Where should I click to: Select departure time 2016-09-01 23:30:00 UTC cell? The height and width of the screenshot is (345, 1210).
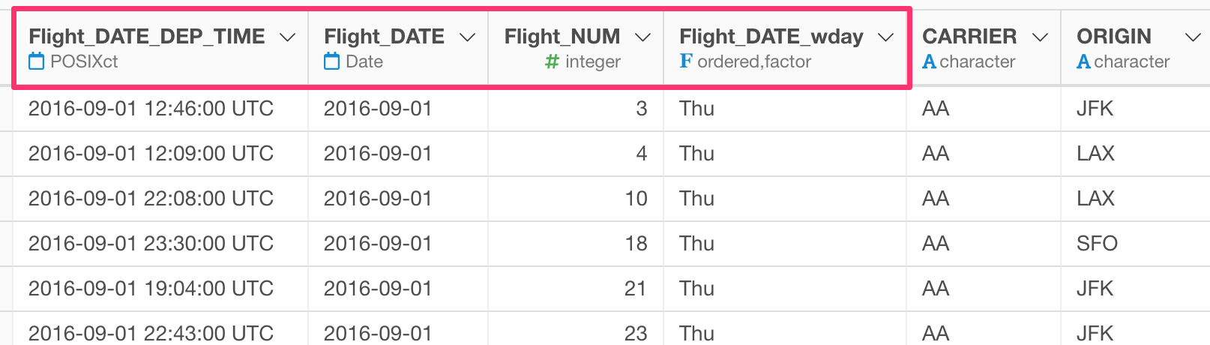point(160,244)
